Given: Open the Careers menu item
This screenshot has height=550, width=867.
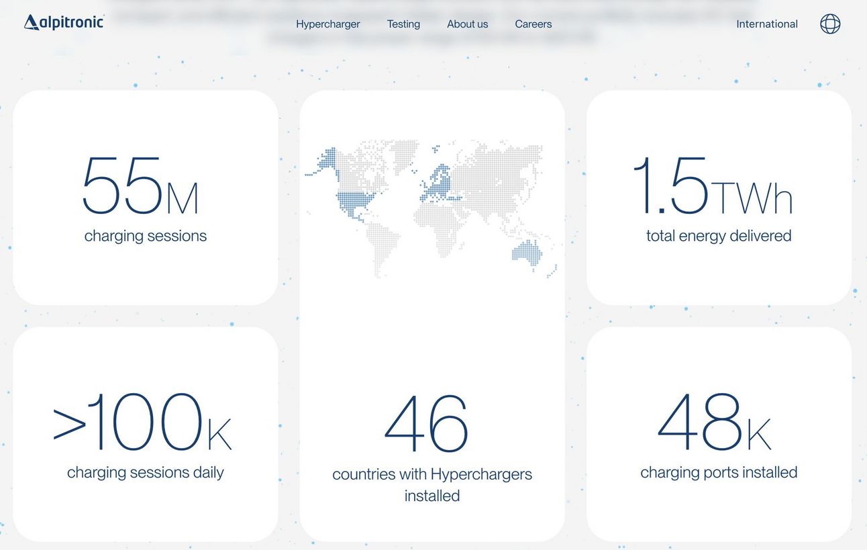Looking at the screenshot, I should coord(533,24).
